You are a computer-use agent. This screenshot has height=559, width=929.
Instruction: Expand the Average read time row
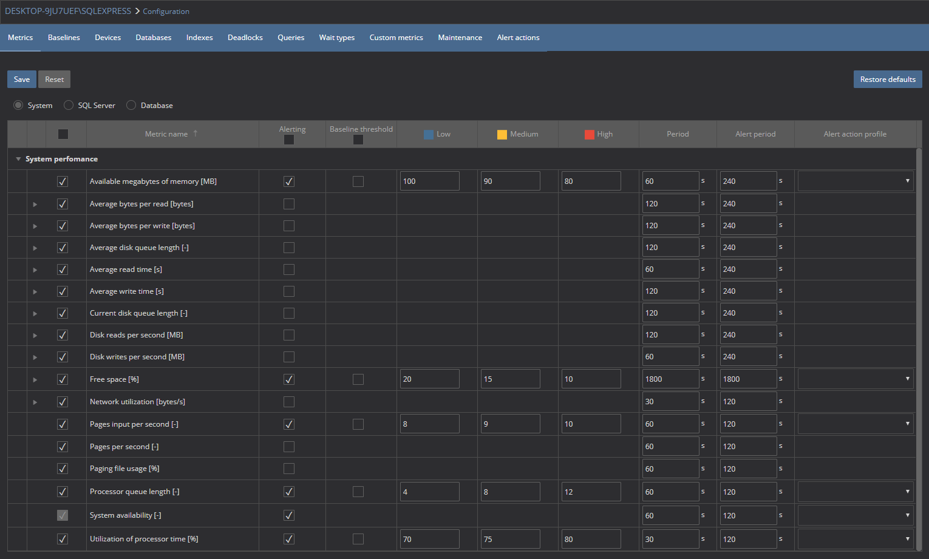pyautogui.click(x=35, y=270)
